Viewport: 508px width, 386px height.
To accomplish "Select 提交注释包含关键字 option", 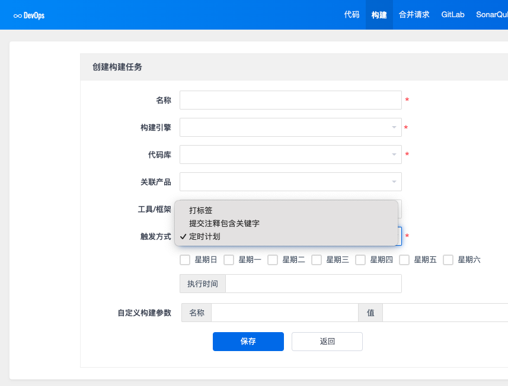I will pyautogui.click(x=224, y=223).
